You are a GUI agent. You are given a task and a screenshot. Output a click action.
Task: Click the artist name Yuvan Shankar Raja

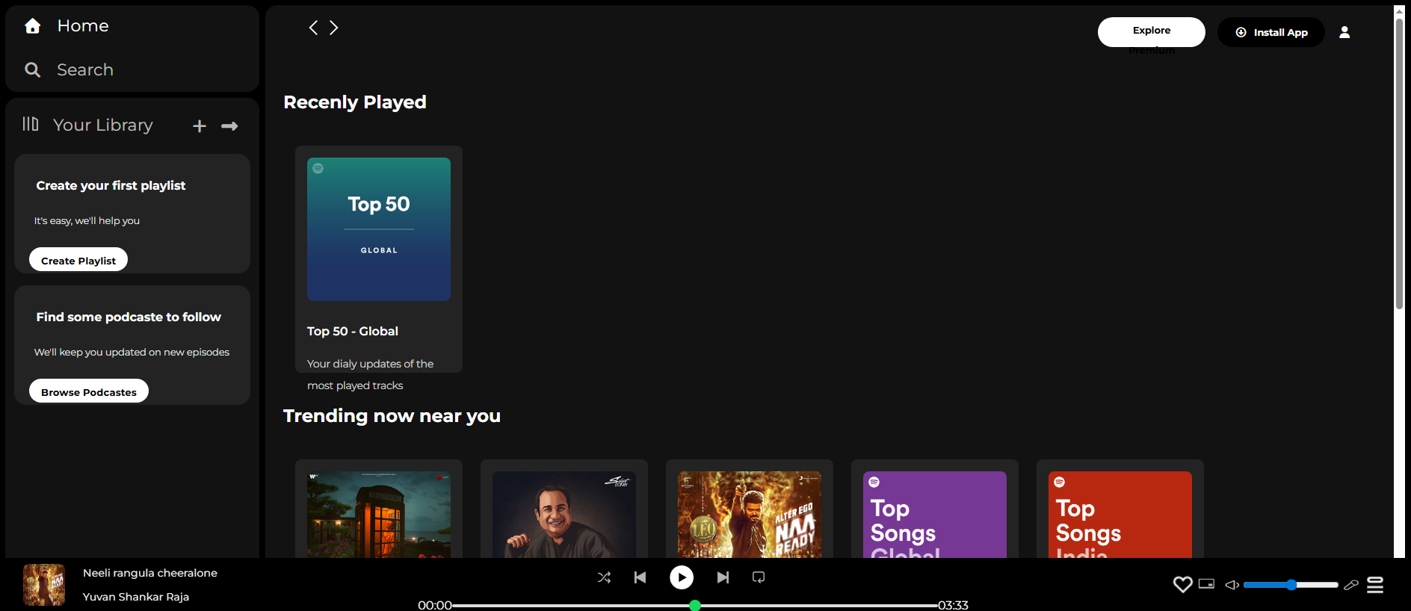[x=136, y=597]
